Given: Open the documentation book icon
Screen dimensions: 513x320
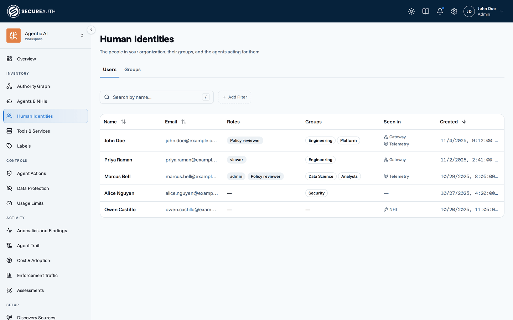Looking at the screenshot, I should point(426,11).
